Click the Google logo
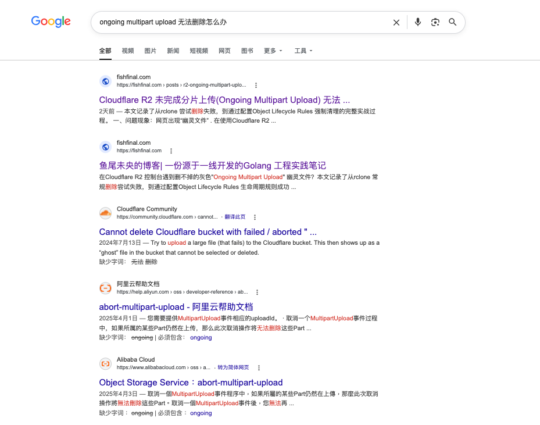 [x=51, y=22]
